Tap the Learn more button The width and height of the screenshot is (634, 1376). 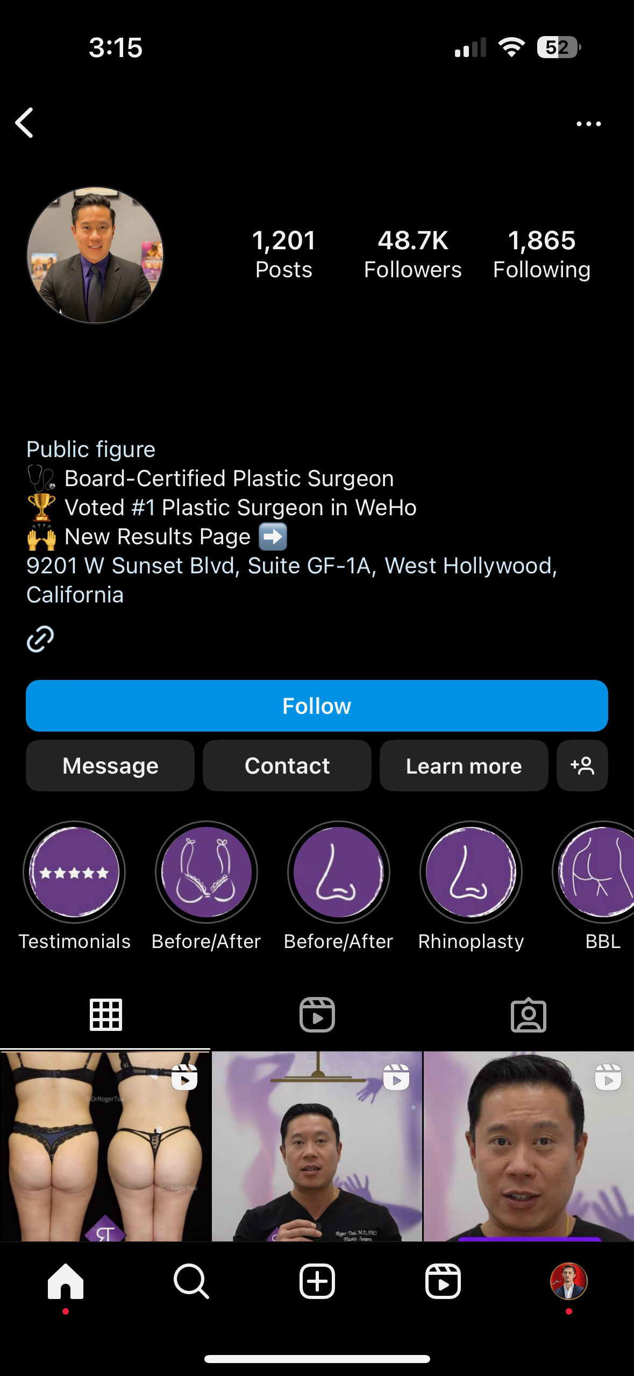coord(464,766)
